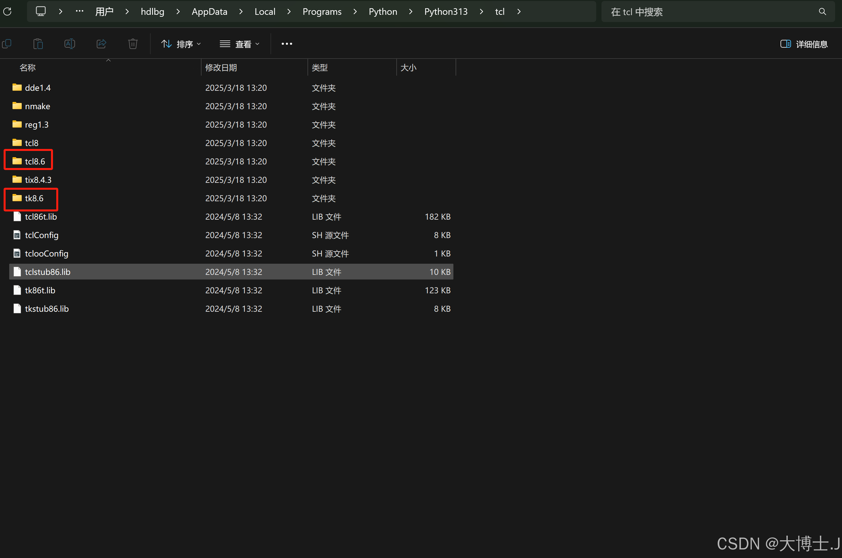
Task: Sort by 修改日期 column header
Action: [x=221, y=68]
